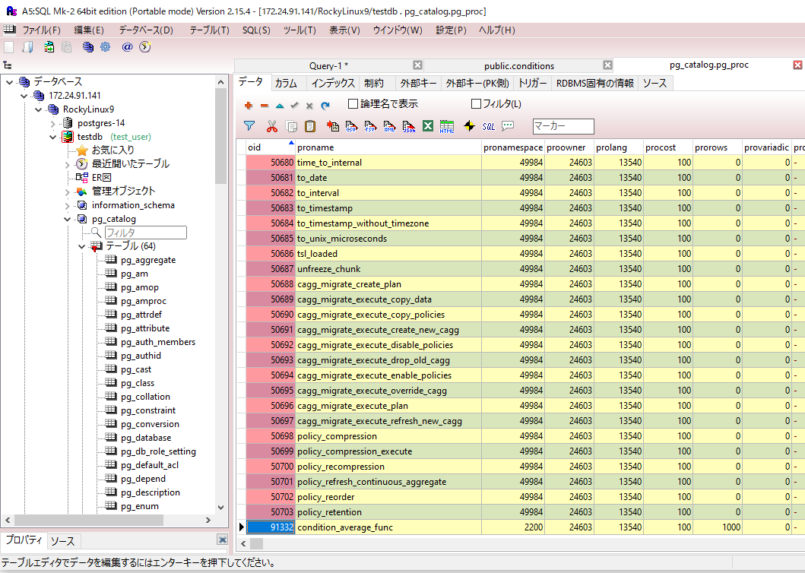Image resolution: width=805 pixels, height=573 pixels.
Task: Select the pg_database table in tree
Action: [146, 438]
